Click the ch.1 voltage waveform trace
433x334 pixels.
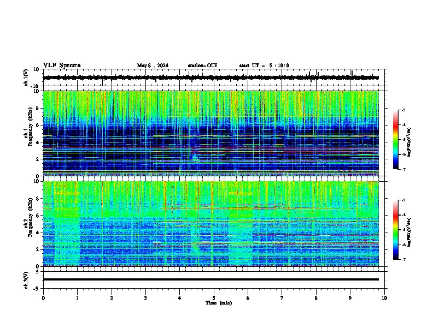pyautogui.click(x=210, y=77)
